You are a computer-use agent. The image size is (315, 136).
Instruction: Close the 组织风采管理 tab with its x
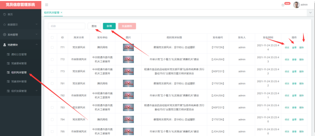[62, 13]
